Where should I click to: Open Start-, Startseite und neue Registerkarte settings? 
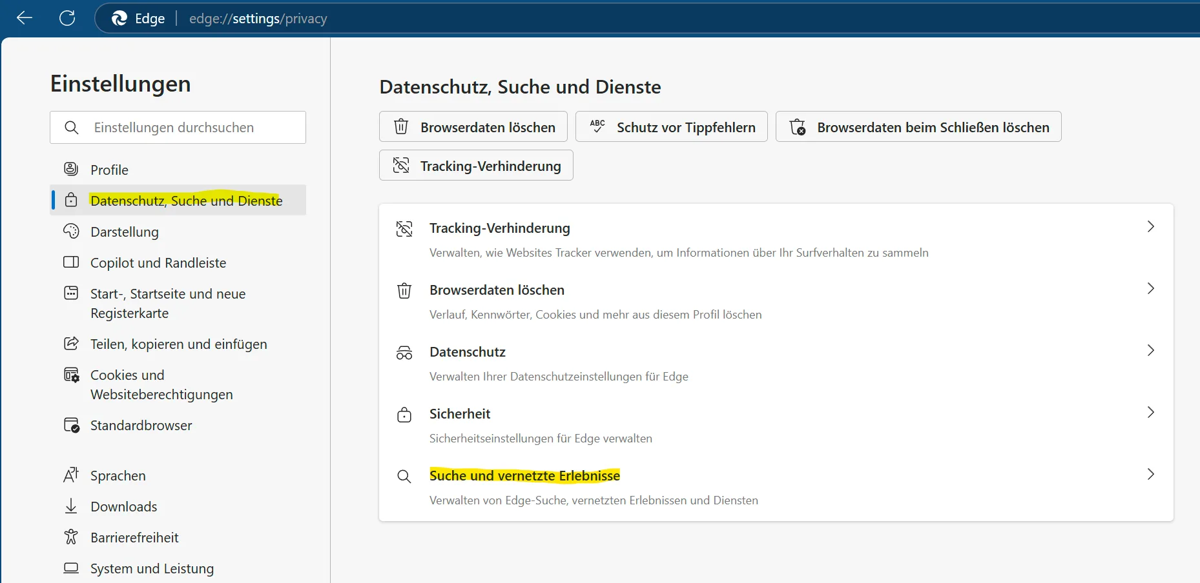[x=178, y=303]
